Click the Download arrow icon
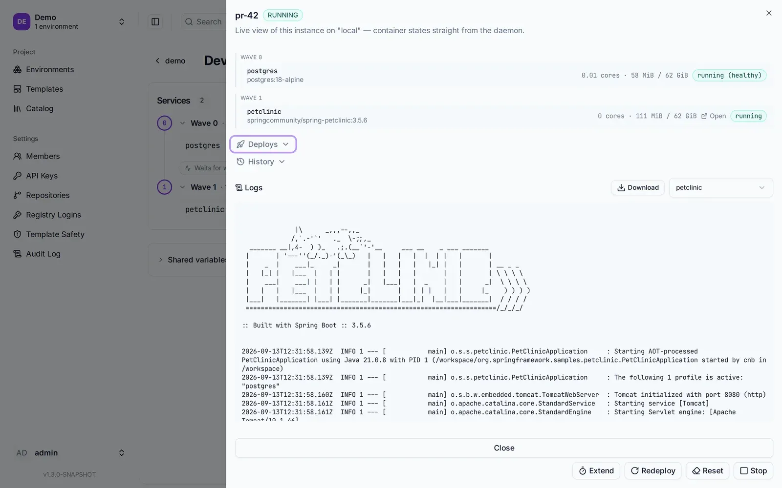Viewport: 782px width, 488px height. tap(621, 187)
